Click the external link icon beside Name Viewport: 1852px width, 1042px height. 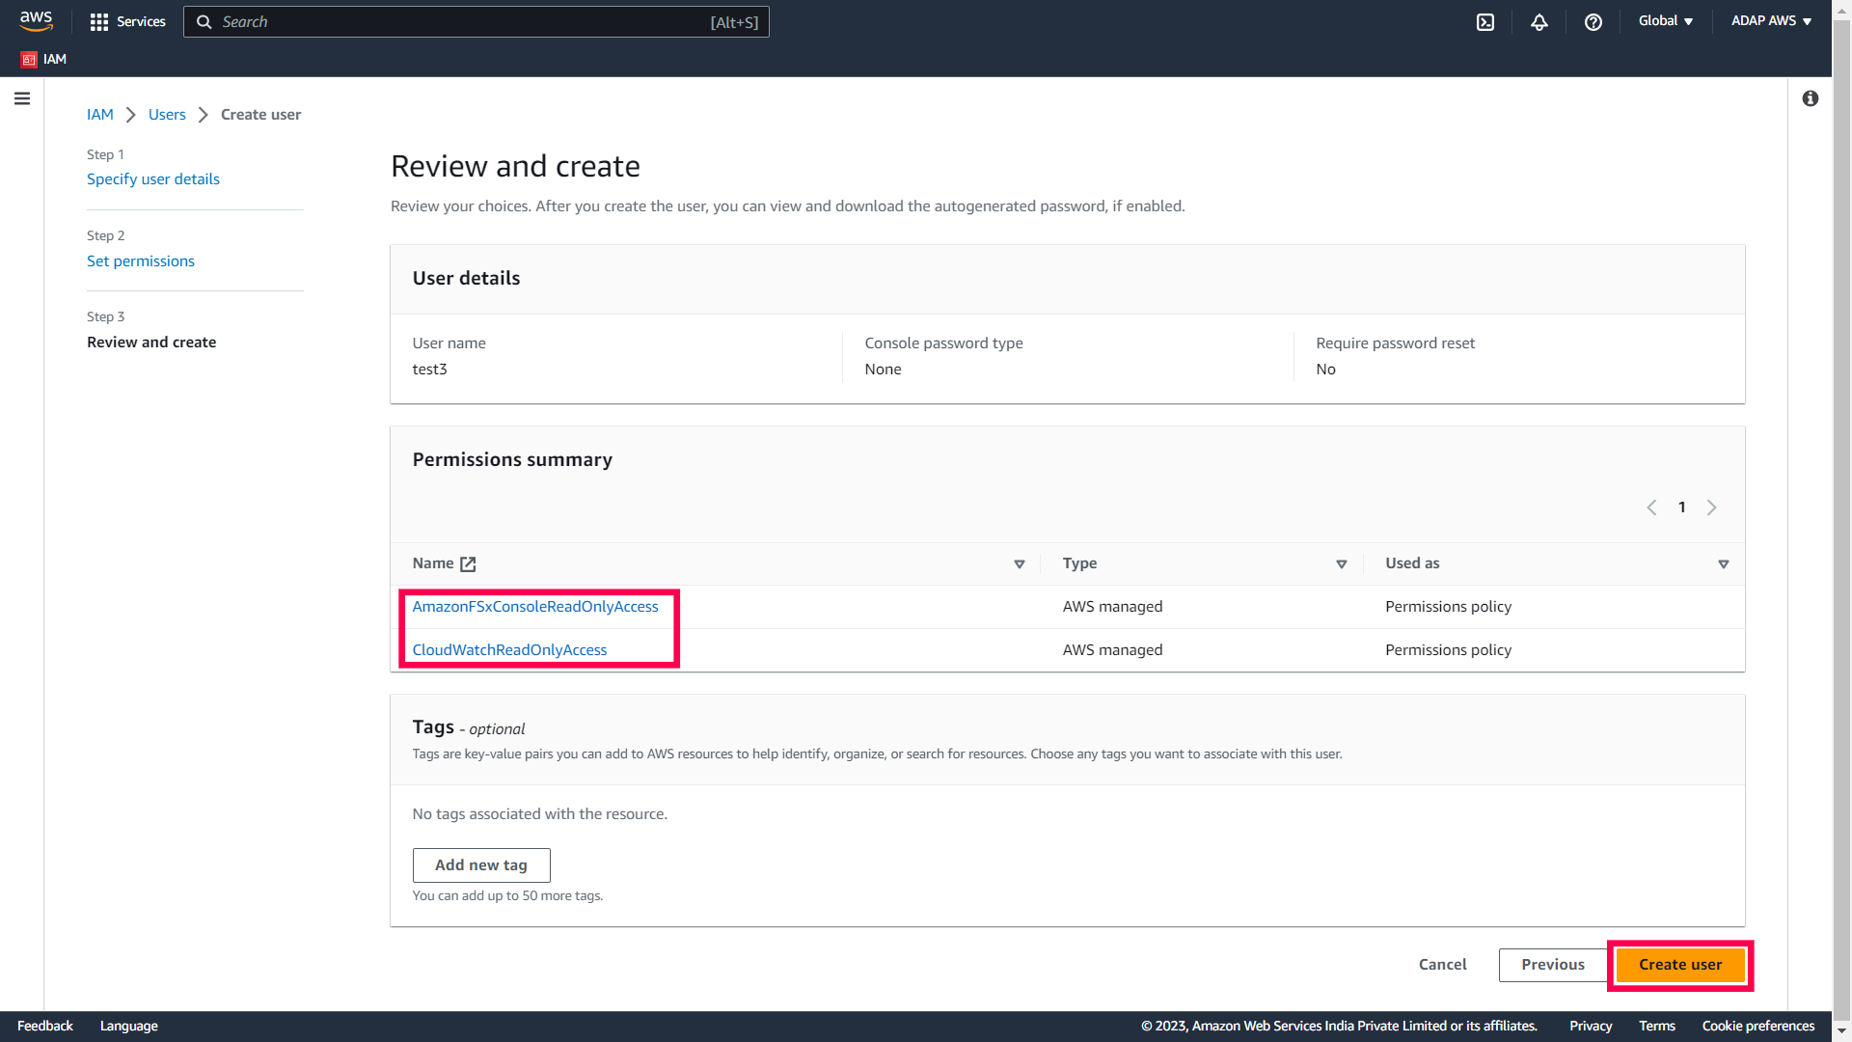pos(468,564)
